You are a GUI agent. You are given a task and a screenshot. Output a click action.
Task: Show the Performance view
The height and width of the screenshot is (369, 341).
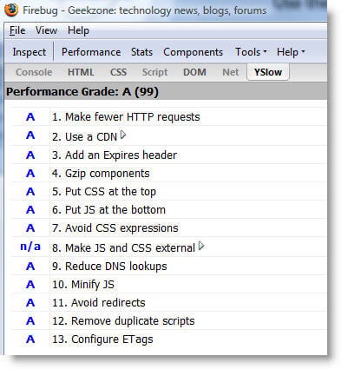(91, 52)
